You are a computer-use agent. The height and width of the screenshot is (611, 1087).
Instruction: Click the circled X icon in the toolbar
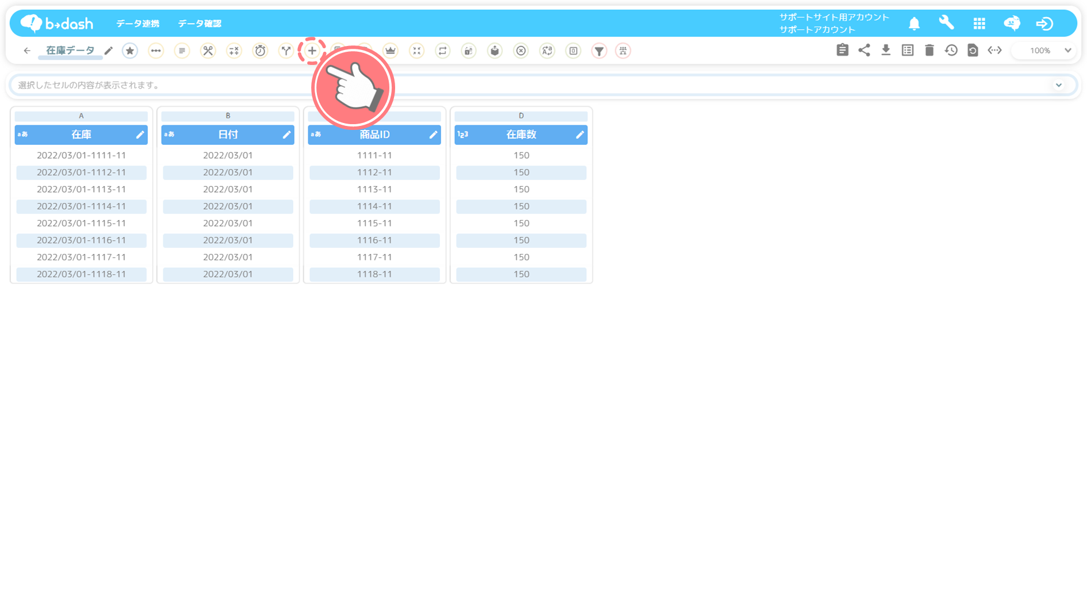(520, 51)
